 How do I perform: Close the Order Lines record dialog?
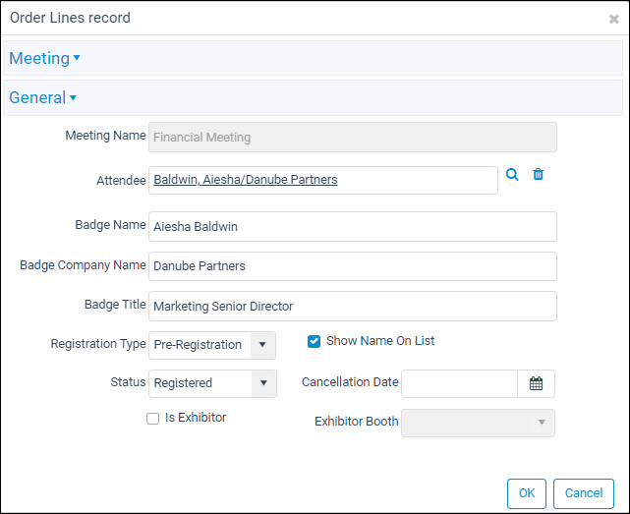point(613,19)
